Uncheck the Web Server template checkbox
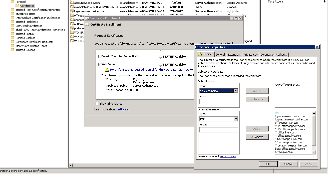Viewport: 328px width, 174px height. coord(100,64)
